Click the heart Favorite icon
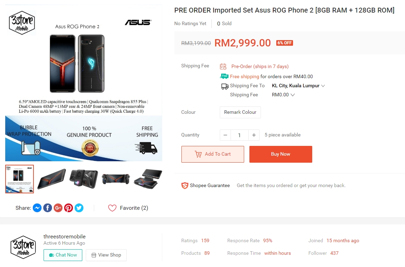 [112, 208]
